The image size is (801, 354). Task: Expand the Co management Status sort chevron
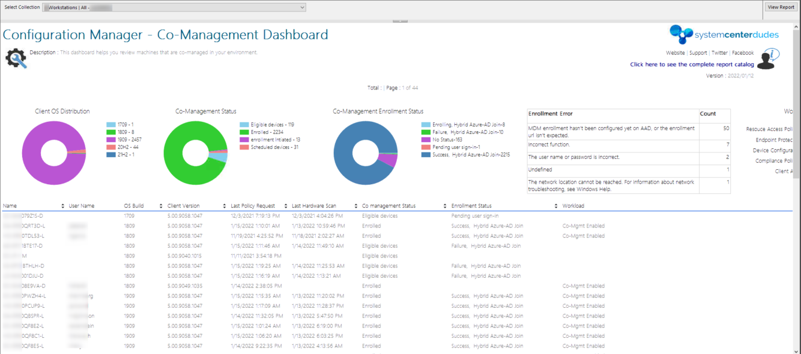(445, 205)
